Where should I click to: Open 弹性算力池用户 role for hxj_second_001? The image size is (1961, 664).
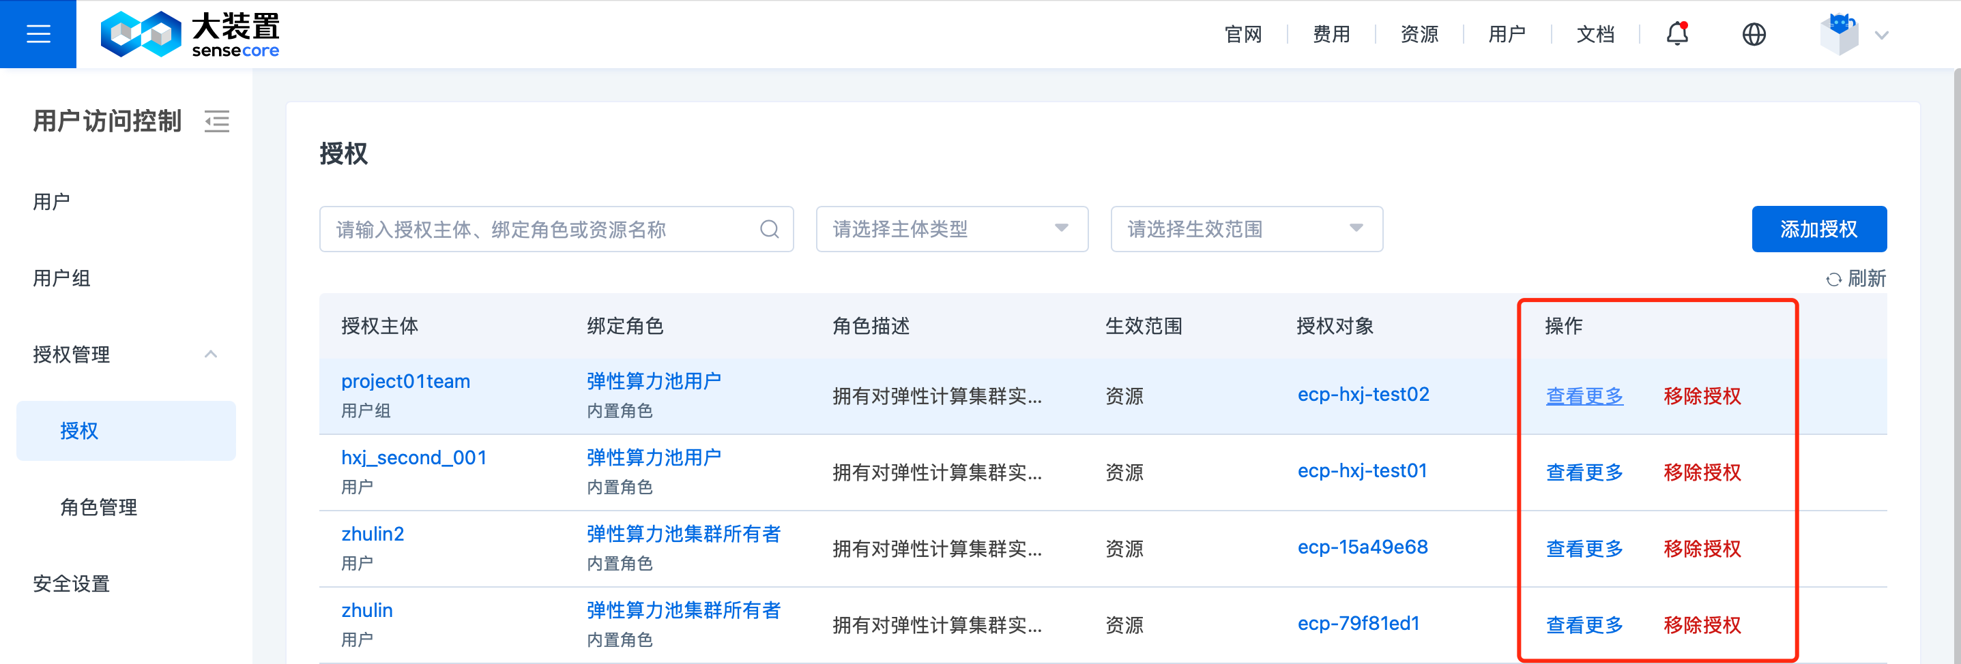coord(654,457)
